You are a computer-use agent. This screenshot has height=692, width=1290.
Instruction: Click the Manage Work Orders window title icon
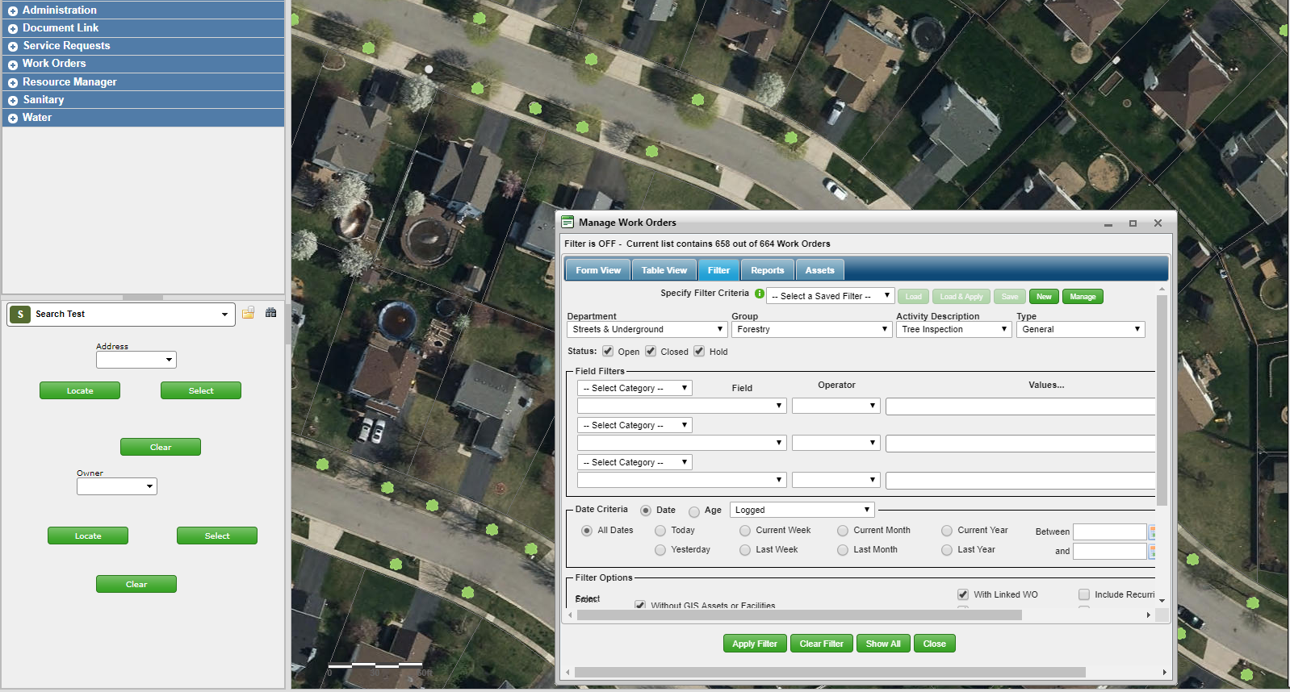click(568, 223)
